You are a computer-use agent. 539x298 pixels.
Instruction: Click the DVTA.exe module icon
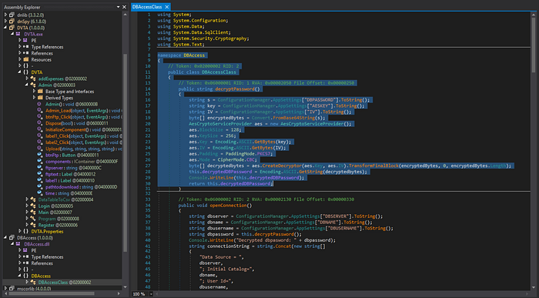point(18,34)
